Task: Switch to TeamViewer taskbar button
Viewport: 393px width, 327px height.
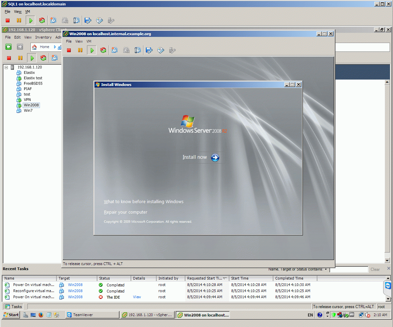Action: [x=92, y=315]
